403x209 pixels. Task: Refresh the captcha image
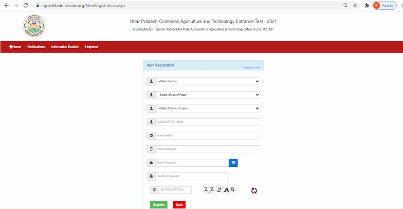click(254, 191)
